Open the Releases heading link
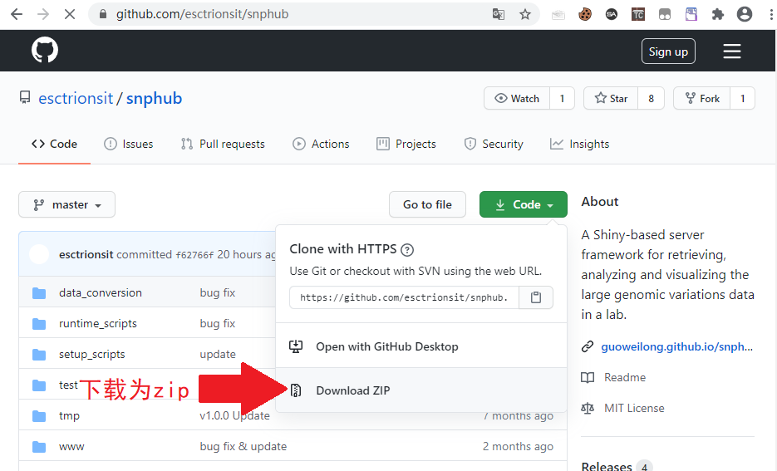 click(607, 467)
